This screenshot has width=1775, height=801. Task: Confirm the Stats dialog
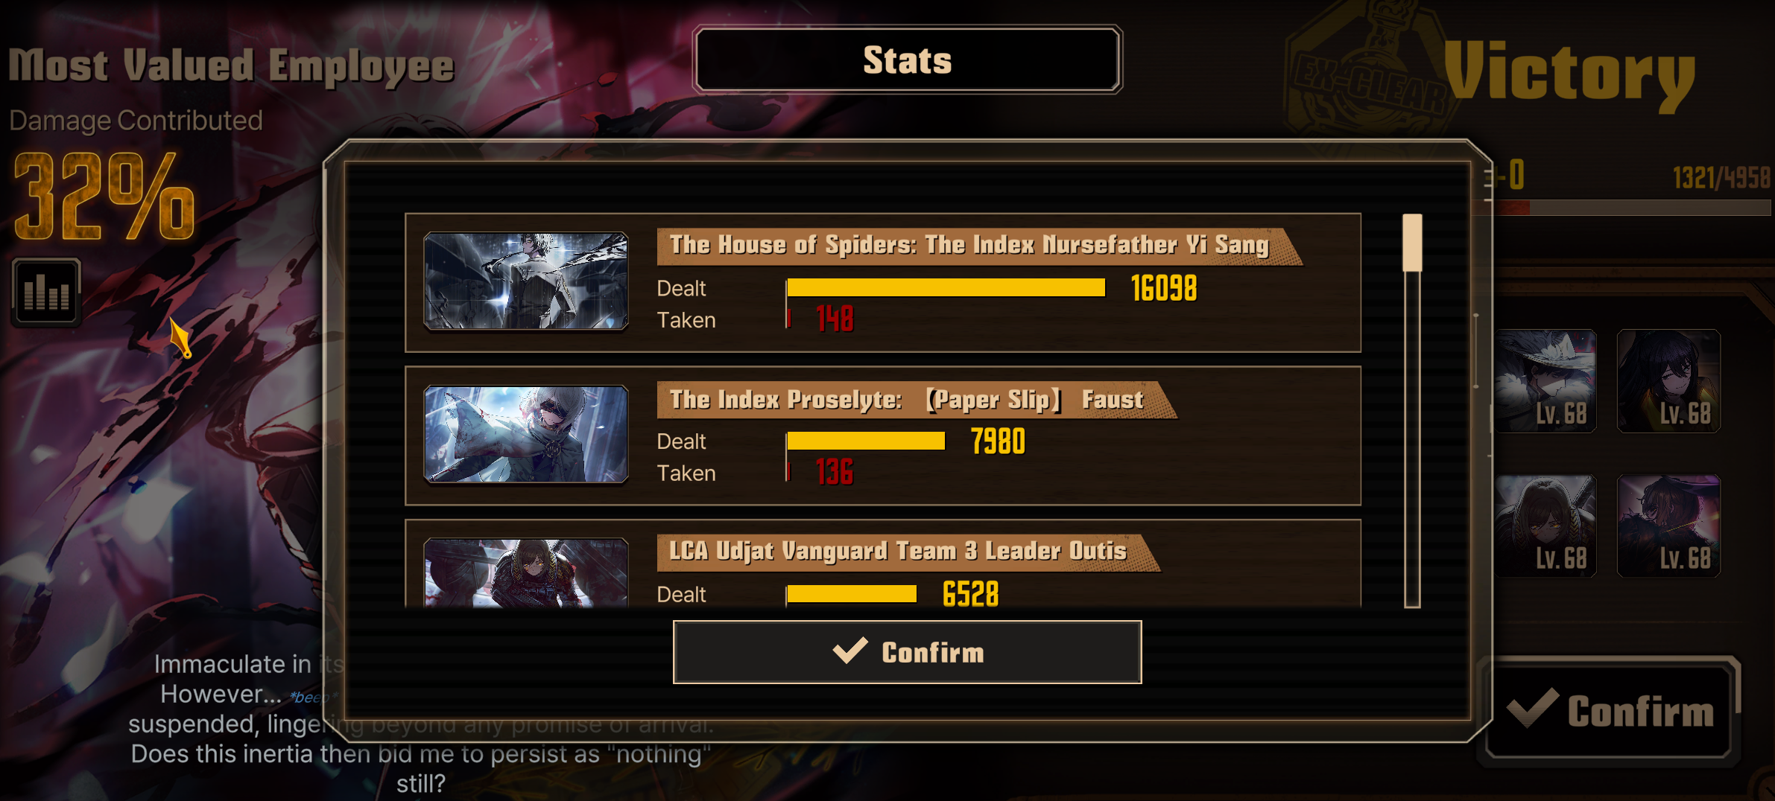pos(908,652)
